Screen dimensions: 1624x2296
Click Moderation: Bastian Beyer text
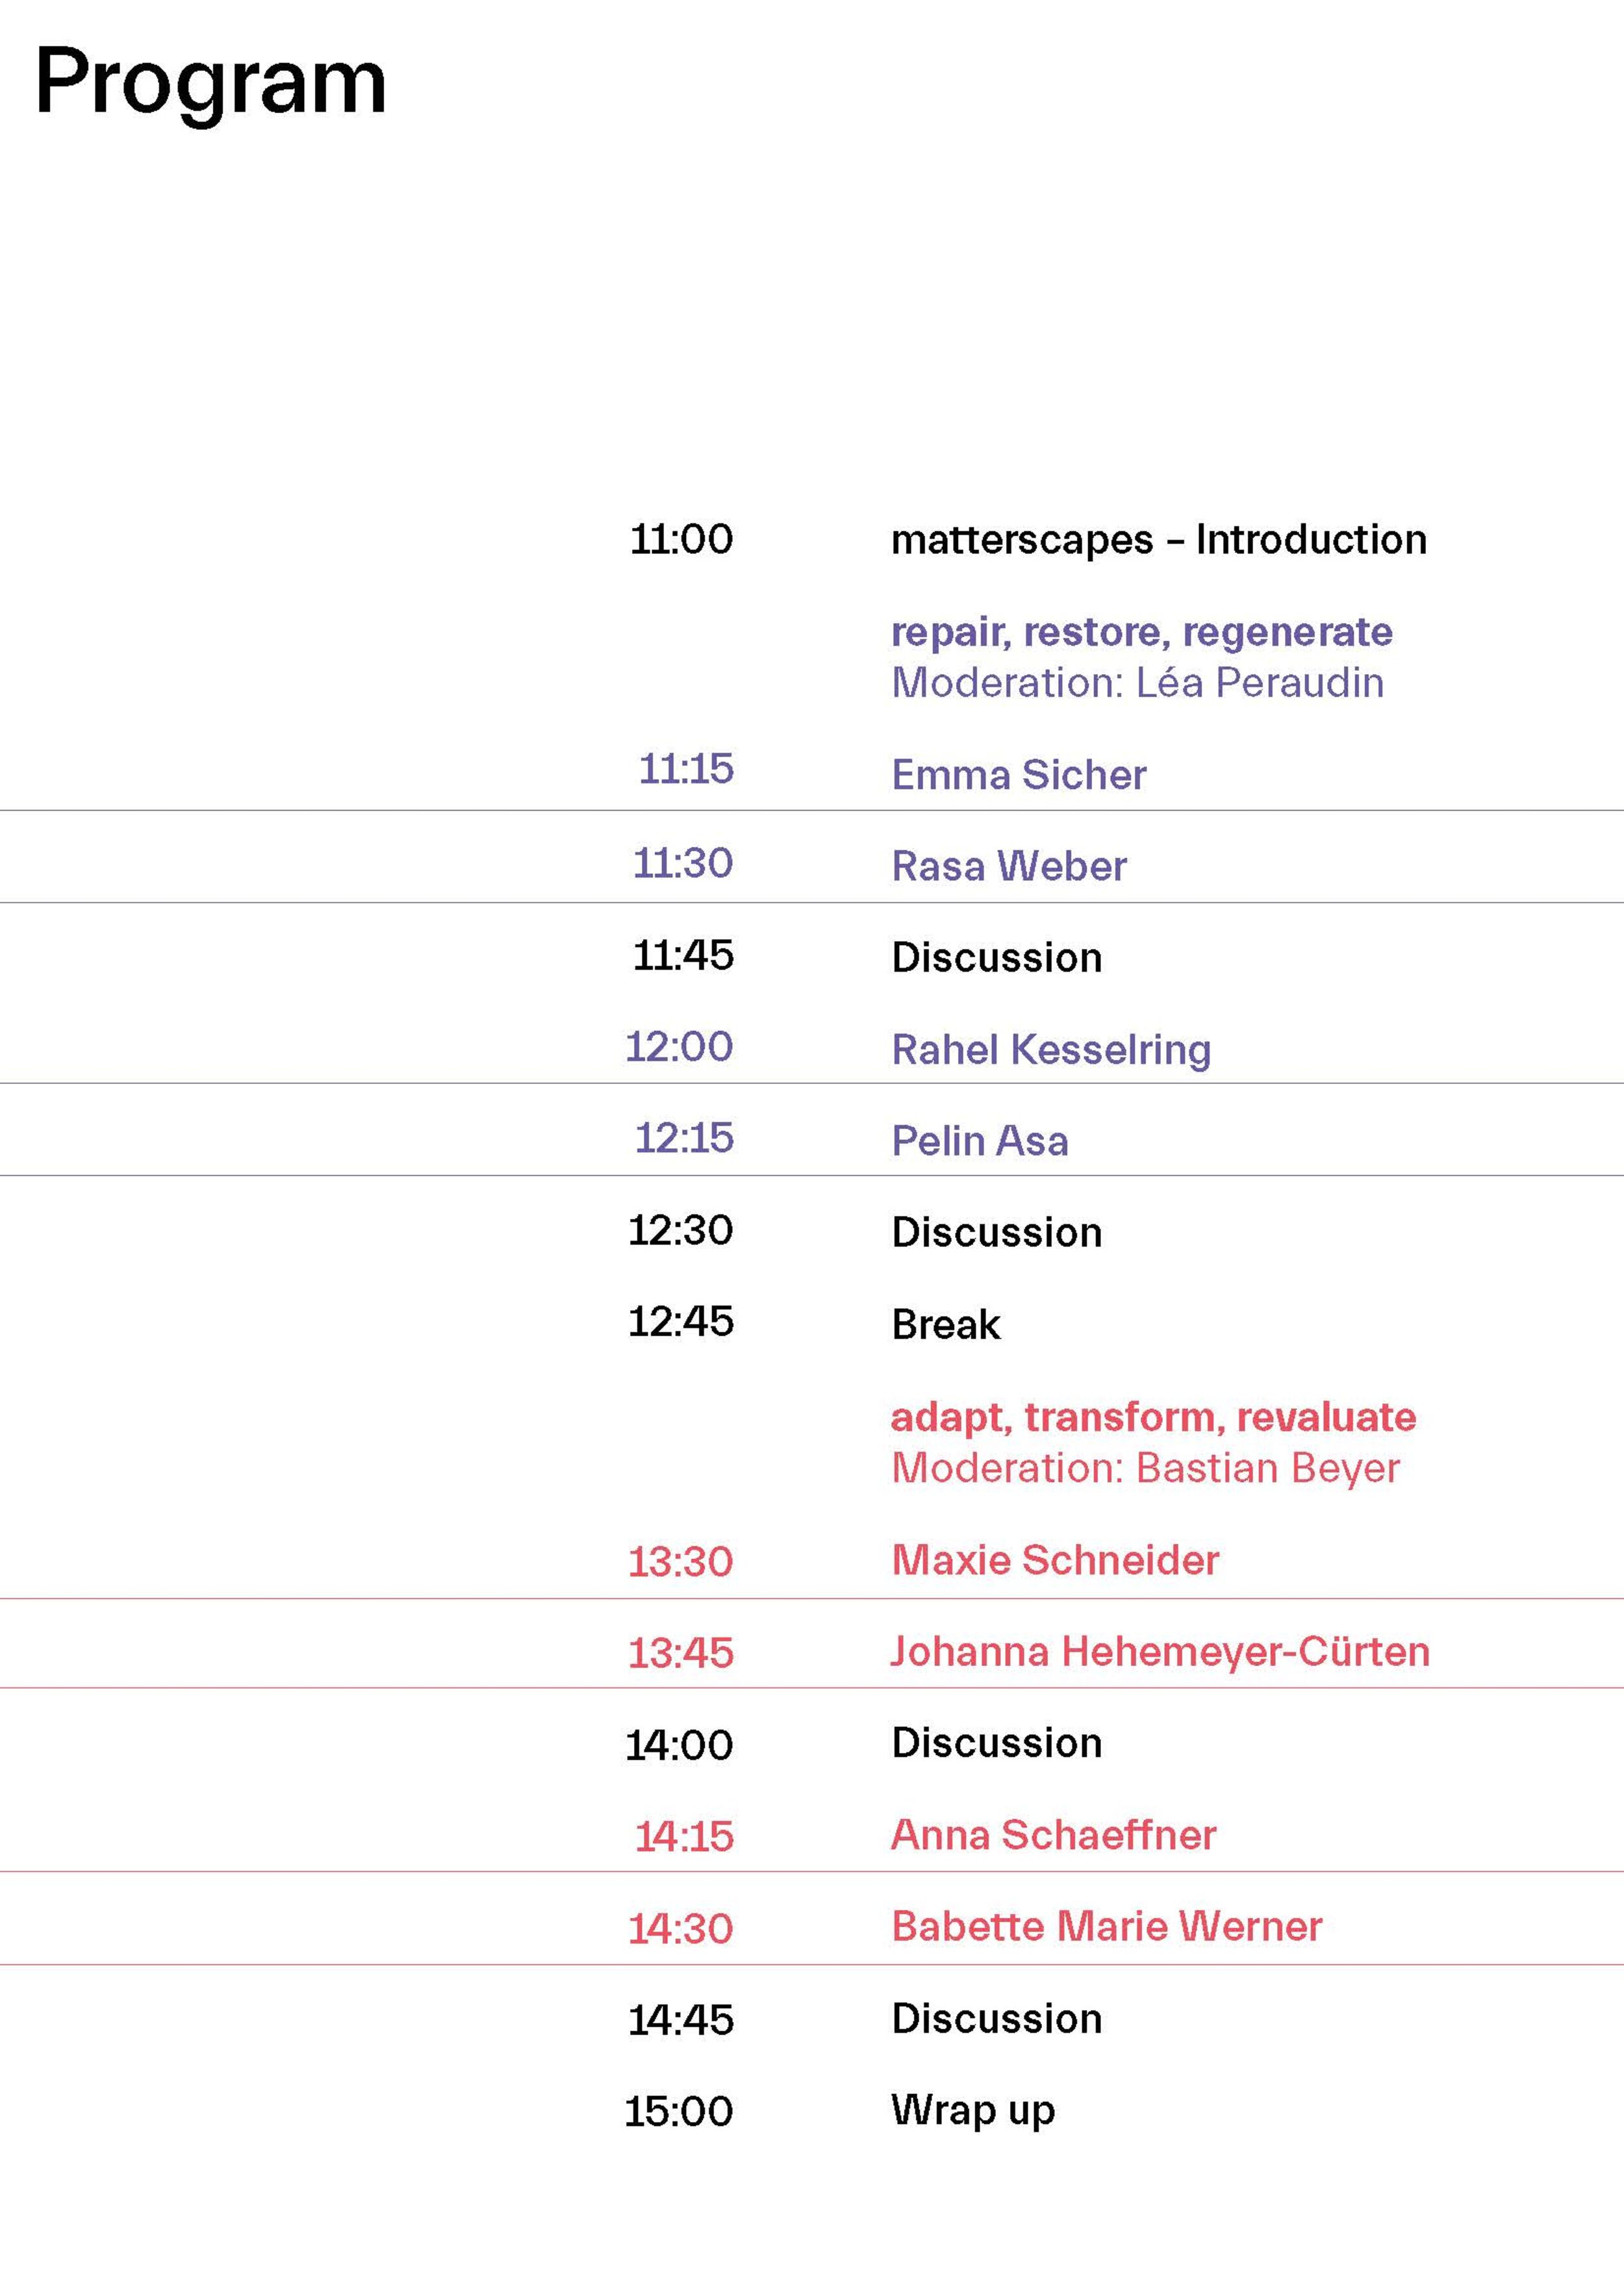click(1145, 1468)
